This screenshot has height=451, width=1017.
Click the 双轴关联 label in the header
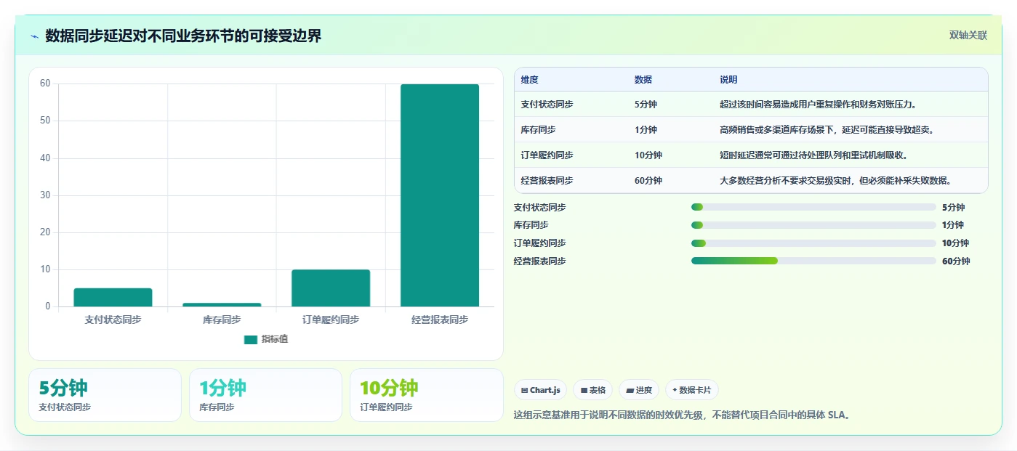click(x=968, y=35)
